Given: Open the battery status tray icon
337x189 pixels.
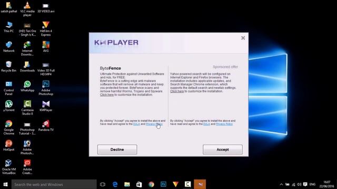Looking at the screenshot, I should [288, 184].
